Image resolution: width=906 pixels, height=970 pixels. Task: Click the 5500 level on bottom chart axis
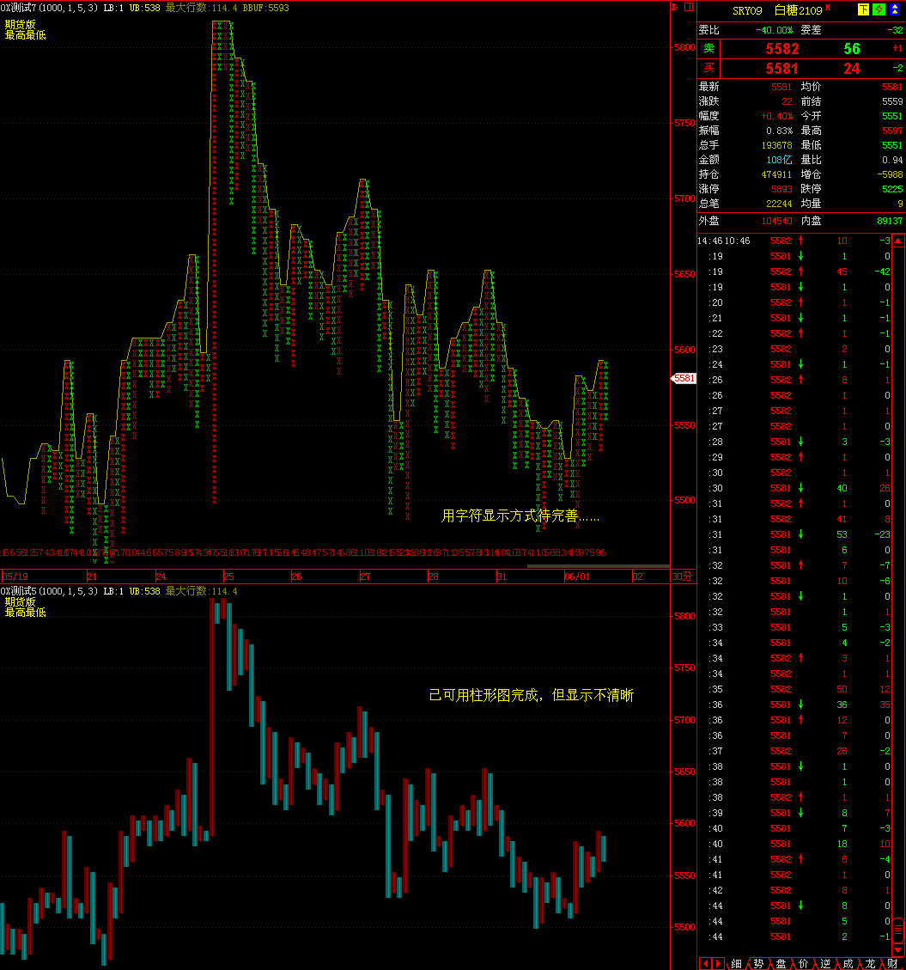684,927
